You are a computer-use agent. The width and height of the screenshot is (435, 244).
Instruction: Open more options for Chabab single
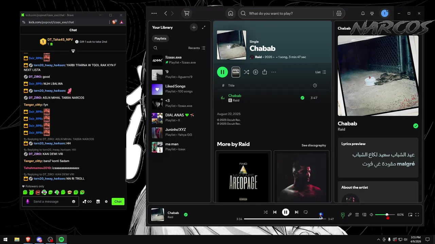click(x=274, y=72)
